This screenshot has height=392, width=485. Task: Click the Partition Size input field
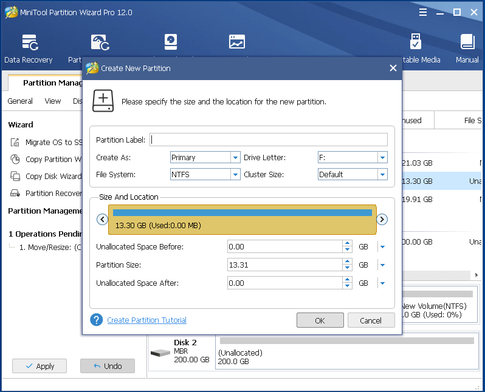(285, 265)
